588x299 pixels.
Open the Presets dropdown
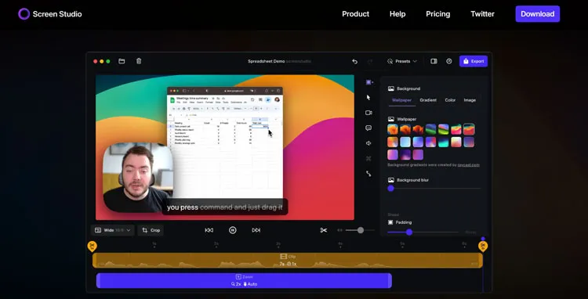402,61
